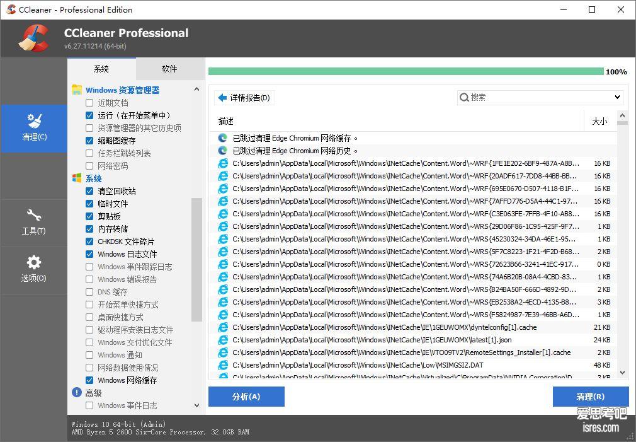Focus the 搜索 search input field

[540, 98]
